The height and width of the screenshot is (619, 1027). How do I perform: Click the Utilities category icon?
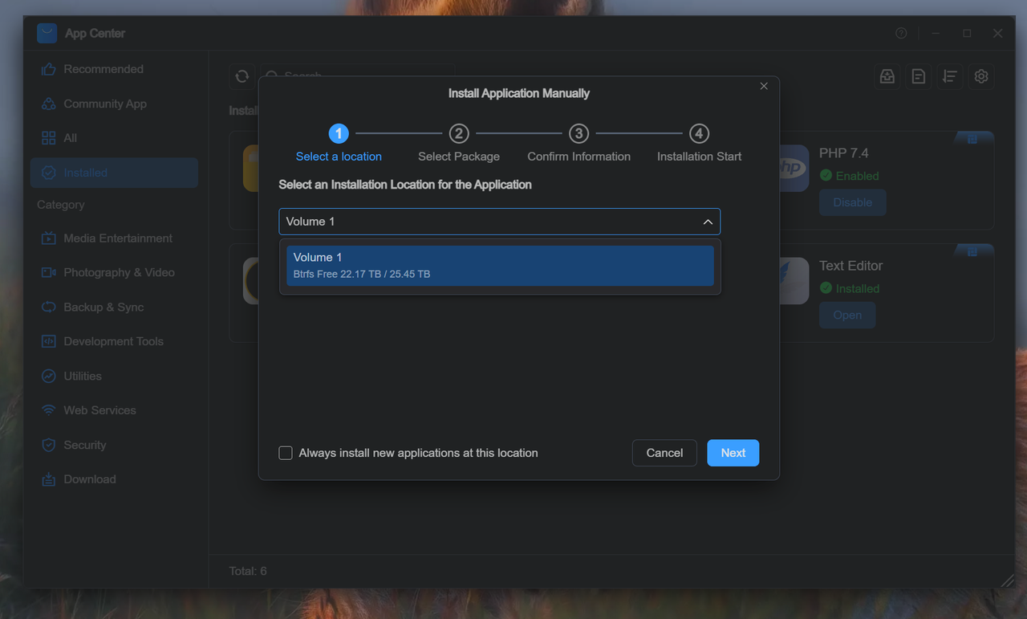pyautogui.click(x=48, y=376)
